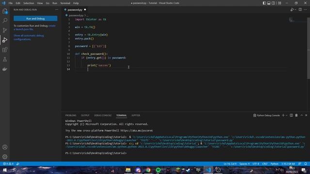The height and width of the screenshot is (174, 310).
Task: Open the View menu
Action: 40,3
